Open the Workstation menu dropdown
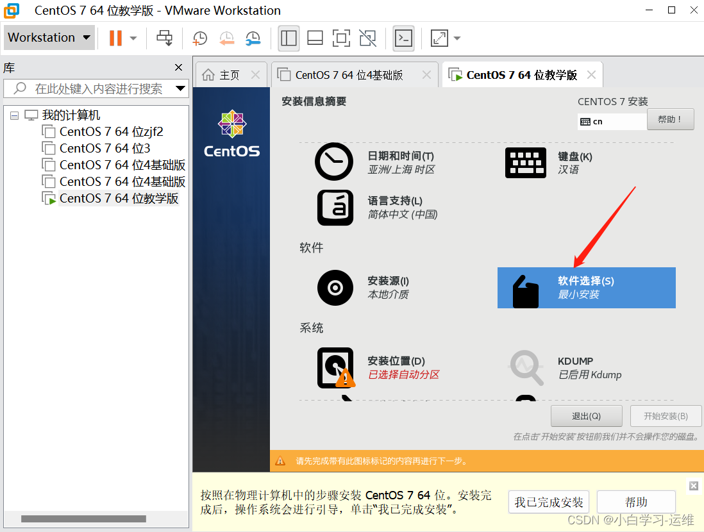 [x=49, y=37]
